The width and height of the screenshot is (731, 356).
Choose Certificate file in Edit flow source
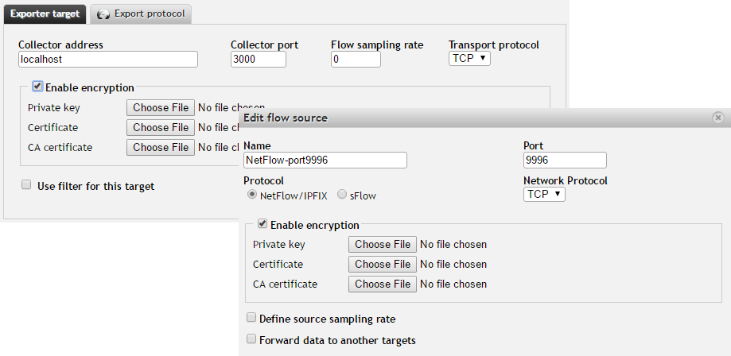pyautogui.click(x=383, y=264)
